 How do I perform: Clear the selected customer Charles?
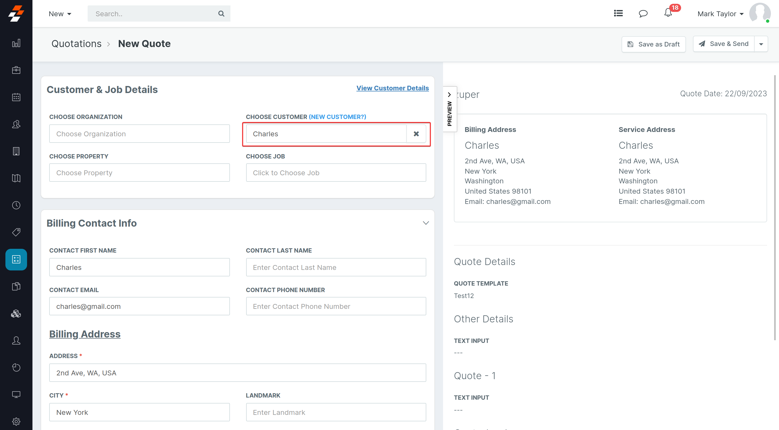point(416,134)
